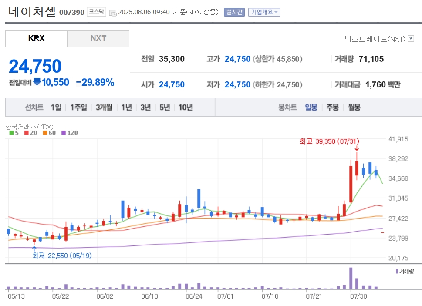Select the 1일 line chart period
Screen dimensions: 422x306
[x=56, y=107]
